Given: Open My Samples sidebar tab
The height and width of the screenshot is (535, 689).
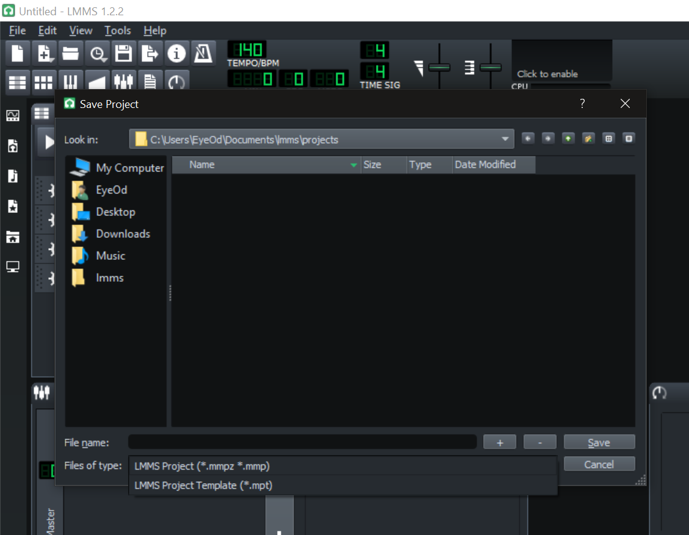Looking at the screenshot, I should tap(13, 176).
